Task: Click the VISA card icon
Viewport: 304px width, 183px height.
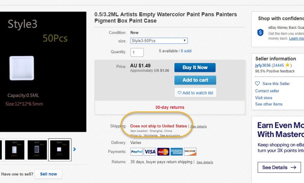Action: (x=150, y=151)
